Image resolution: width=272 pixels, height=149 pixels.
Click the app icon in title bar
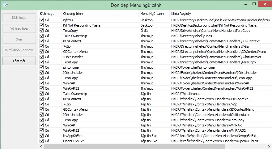tap(6, 5)
